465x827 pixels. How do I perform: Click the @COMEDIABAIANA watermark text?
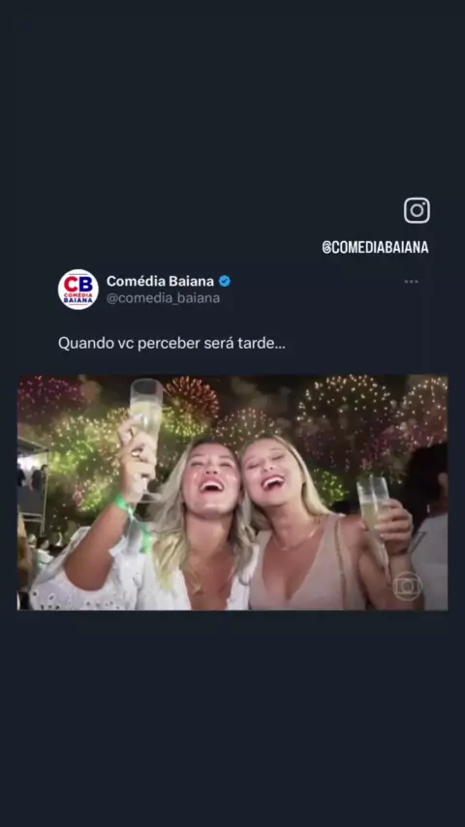[375, 247]
